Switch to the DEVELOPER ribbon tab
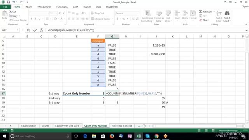Viewport: 249px width, 140px height. click(x=112, y=7)
